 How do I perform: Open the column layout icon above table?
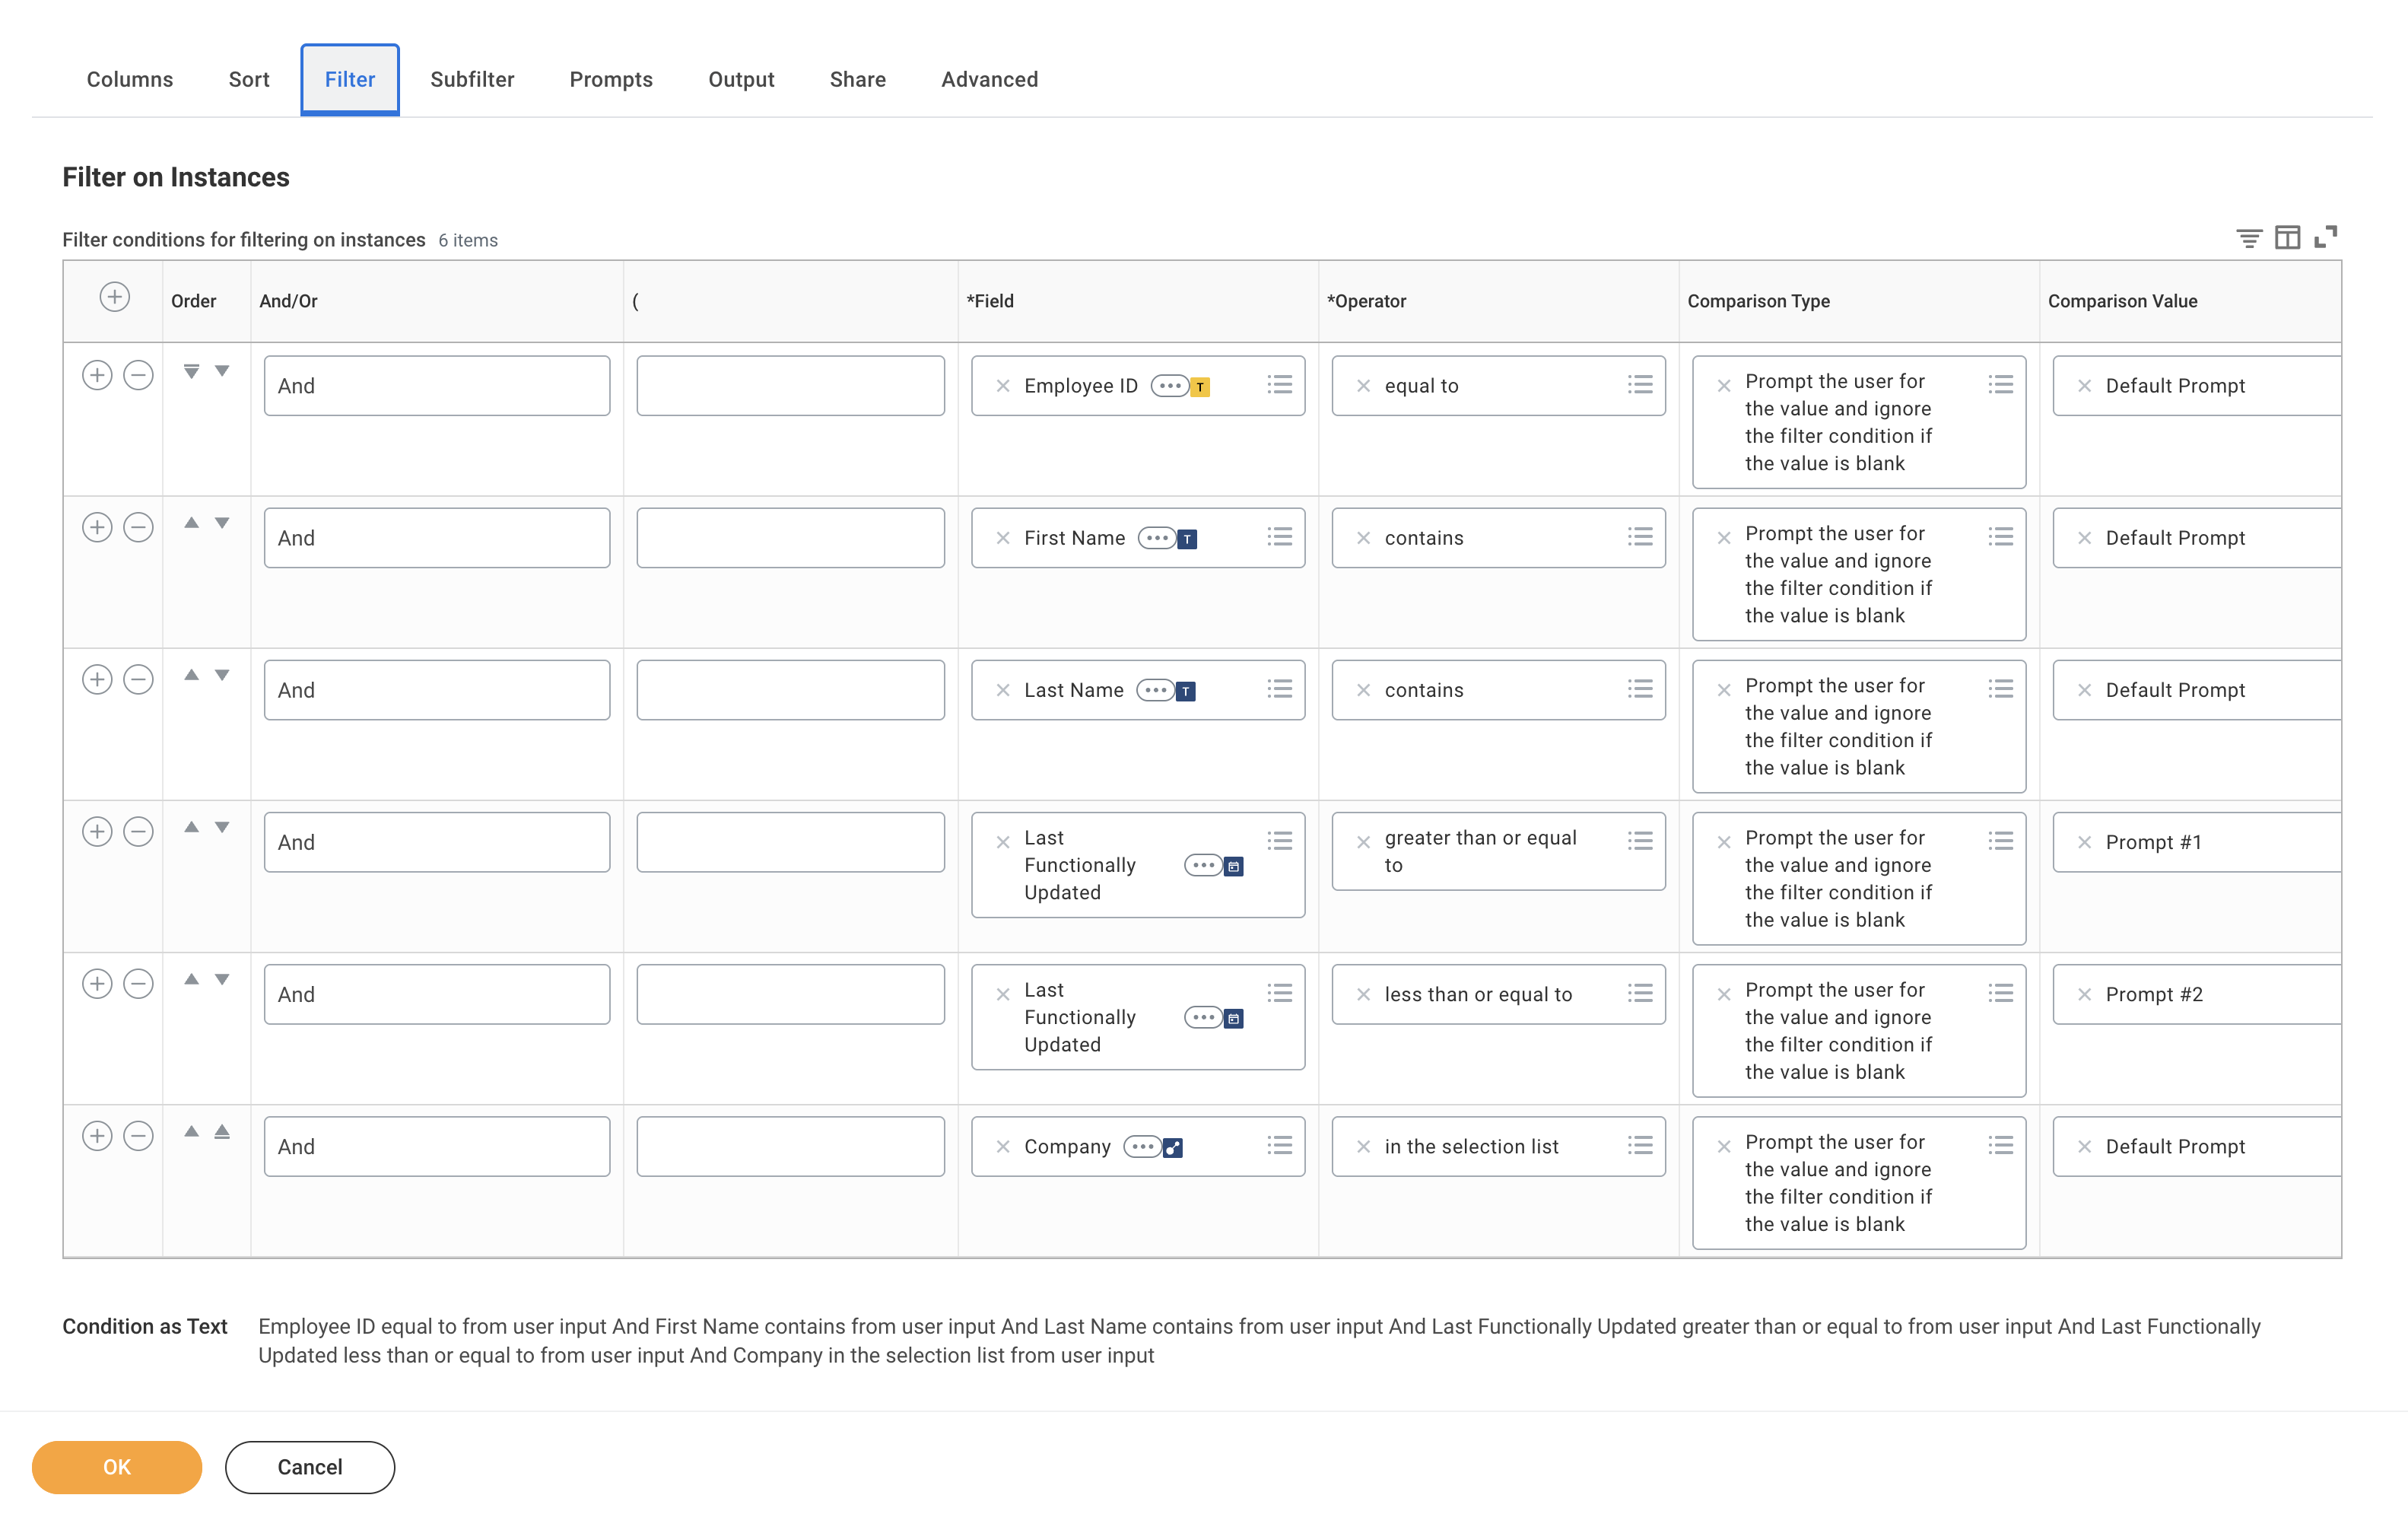point(2287,238)
